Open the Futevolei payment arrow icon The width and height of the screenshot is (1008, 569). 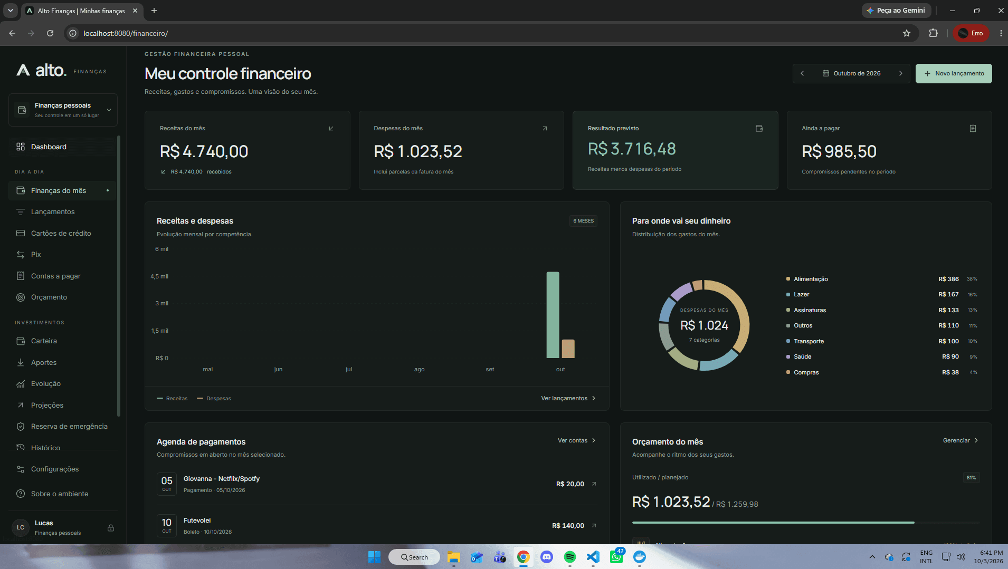point(594,525)
